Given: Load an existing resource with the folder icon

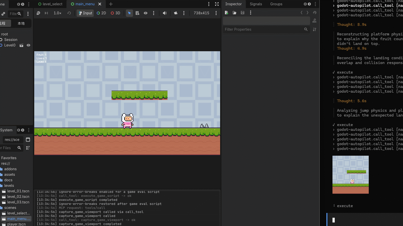Looking at the screenshot, I should pyautogui.click(x=234, y=13).
